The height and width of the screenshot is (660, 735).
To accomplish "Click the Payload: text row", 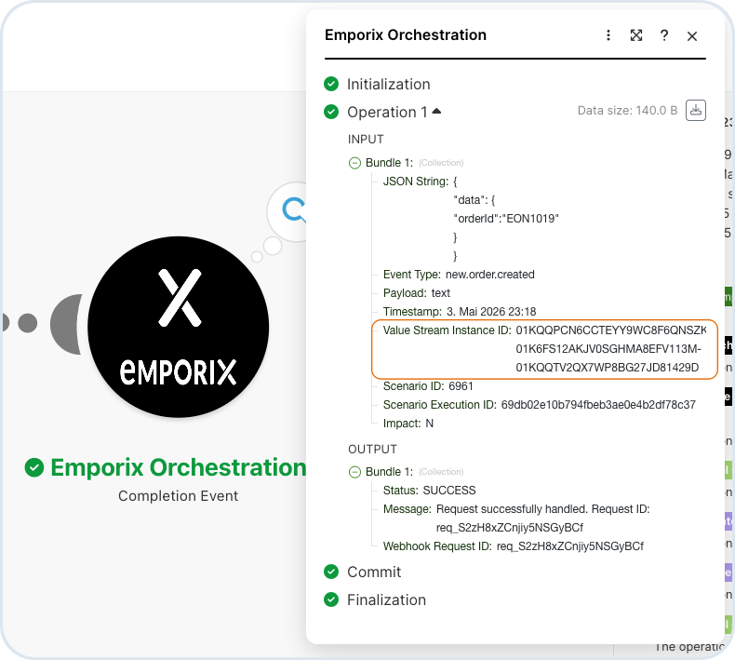I will point(416,293).
